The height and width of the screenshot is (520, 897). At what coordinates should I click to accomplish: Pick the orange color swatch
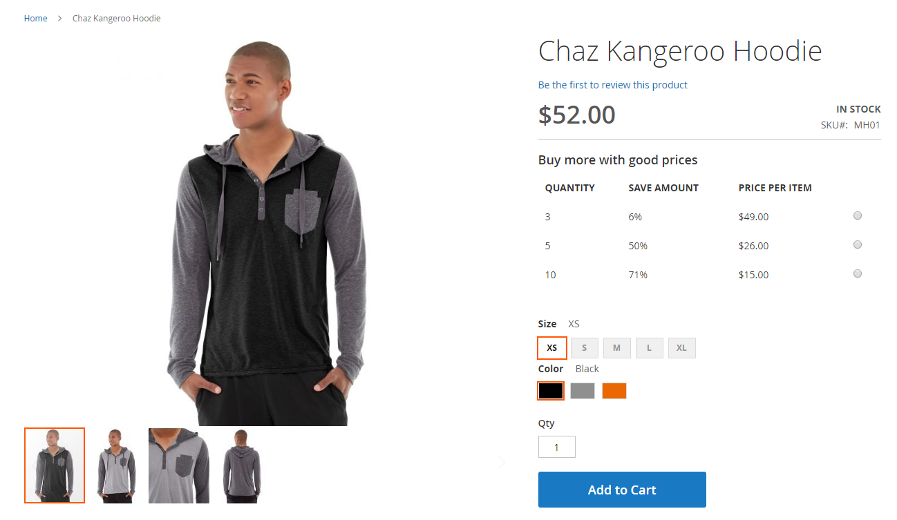pyautogui.click(x=614, y=391)
